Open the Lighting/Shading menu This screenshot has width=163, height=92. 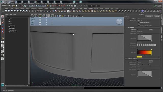click(x=31, y=4)
